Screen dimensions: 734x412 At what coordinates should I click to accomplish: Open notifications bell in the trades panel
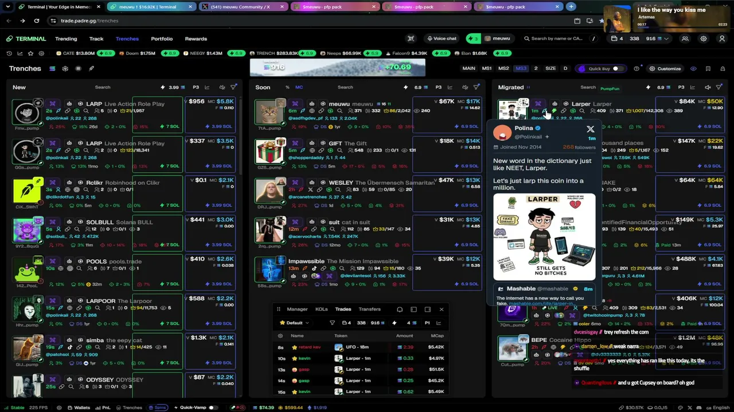(400, 310)
